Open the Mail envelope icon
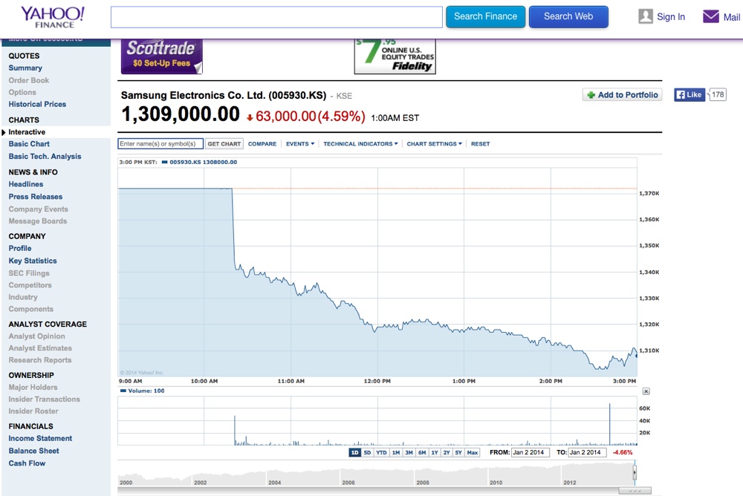743x496 pixels. coord(711,16)
